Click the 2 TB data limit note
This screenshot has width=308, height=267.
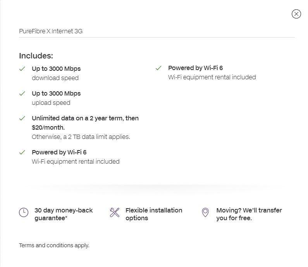click(x=81, y=137)
